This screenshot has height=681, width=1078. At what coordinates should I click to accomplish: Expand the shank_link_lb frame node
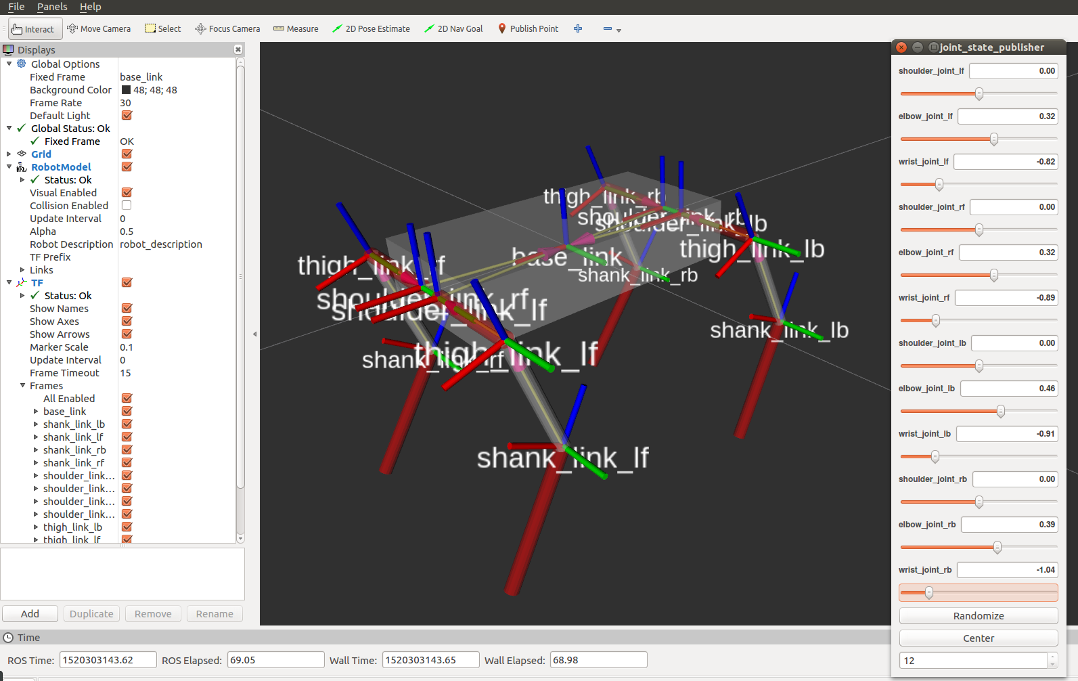(x=36, y=424)
